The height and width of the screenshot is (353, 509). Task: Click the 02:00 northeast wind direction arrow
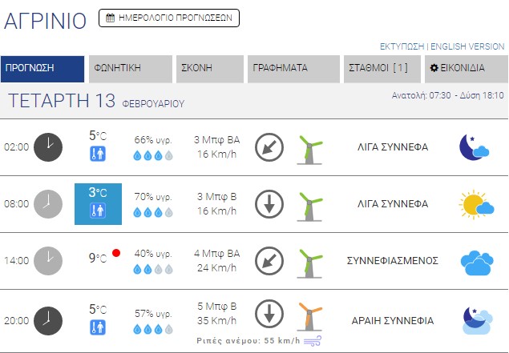coord(269,147)
